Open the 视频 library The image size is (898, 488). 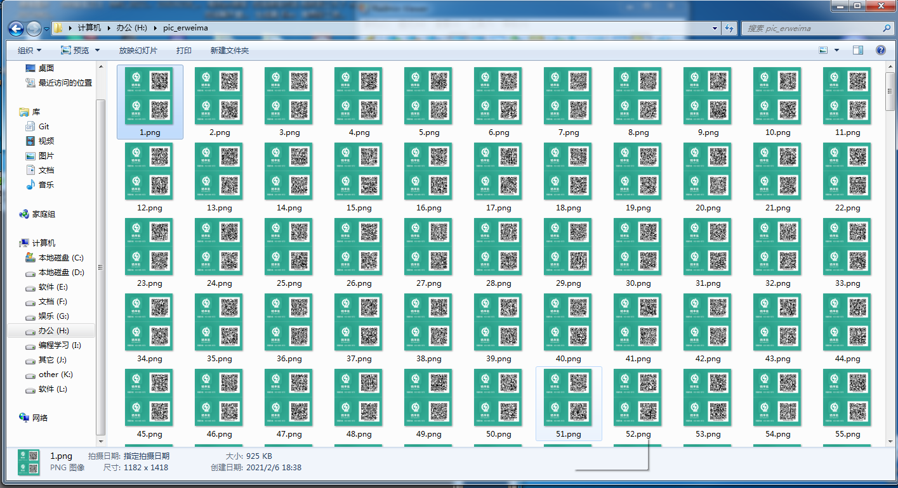[x=40, y=141]
